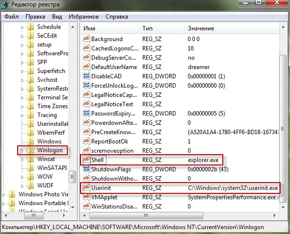Expand the Superfetch key
The height and width of the screenshot is (234, 290).
[22, 71]
